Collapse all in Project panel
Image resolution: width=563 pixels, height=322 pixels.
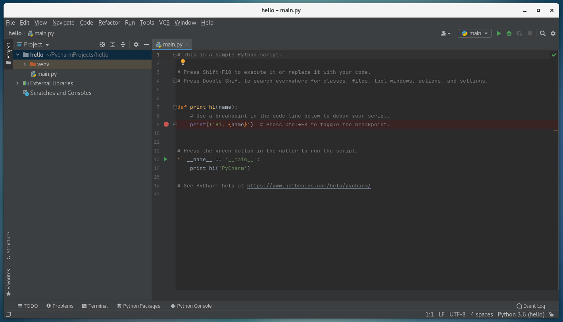tap(123, 44)
